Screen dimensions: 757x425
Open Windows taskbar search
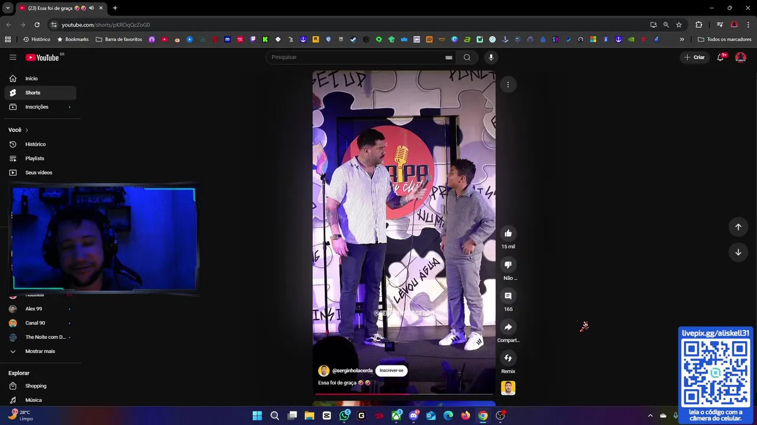[x=274, y=416]
